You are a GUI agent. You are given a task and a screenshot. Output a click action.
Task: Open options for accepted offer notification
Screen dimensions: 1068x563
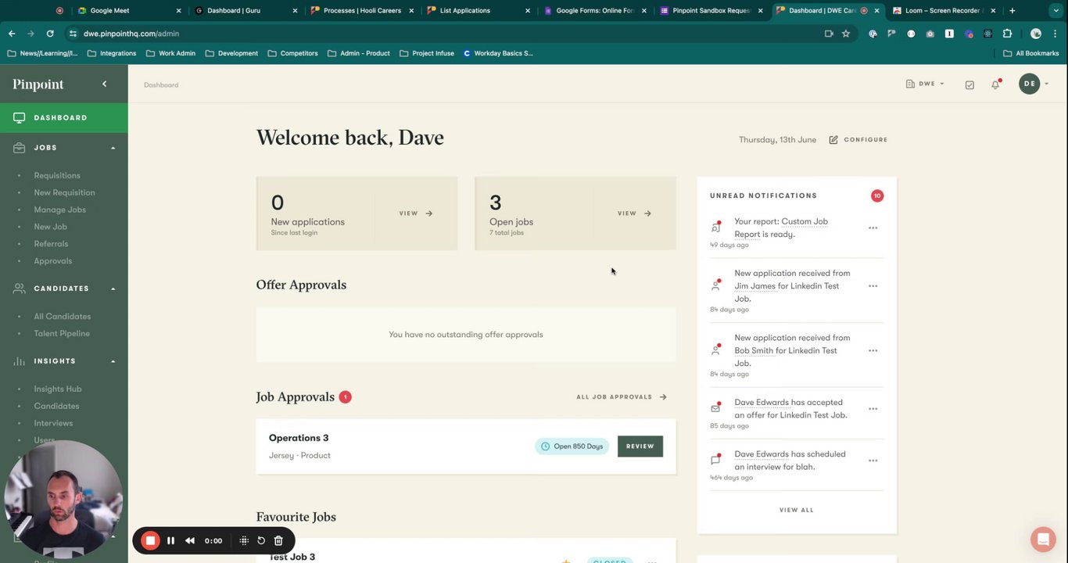point(873,409)
